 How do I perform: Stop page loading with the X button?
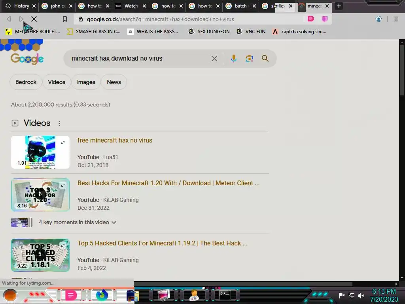click(34, 19)
